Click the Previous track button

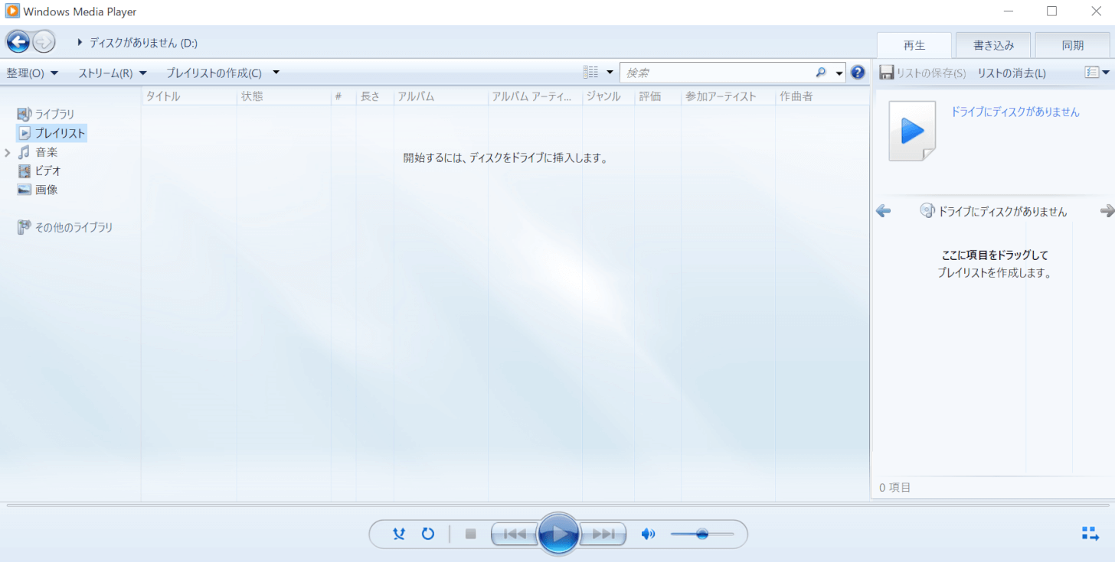[x=515, y=534]
